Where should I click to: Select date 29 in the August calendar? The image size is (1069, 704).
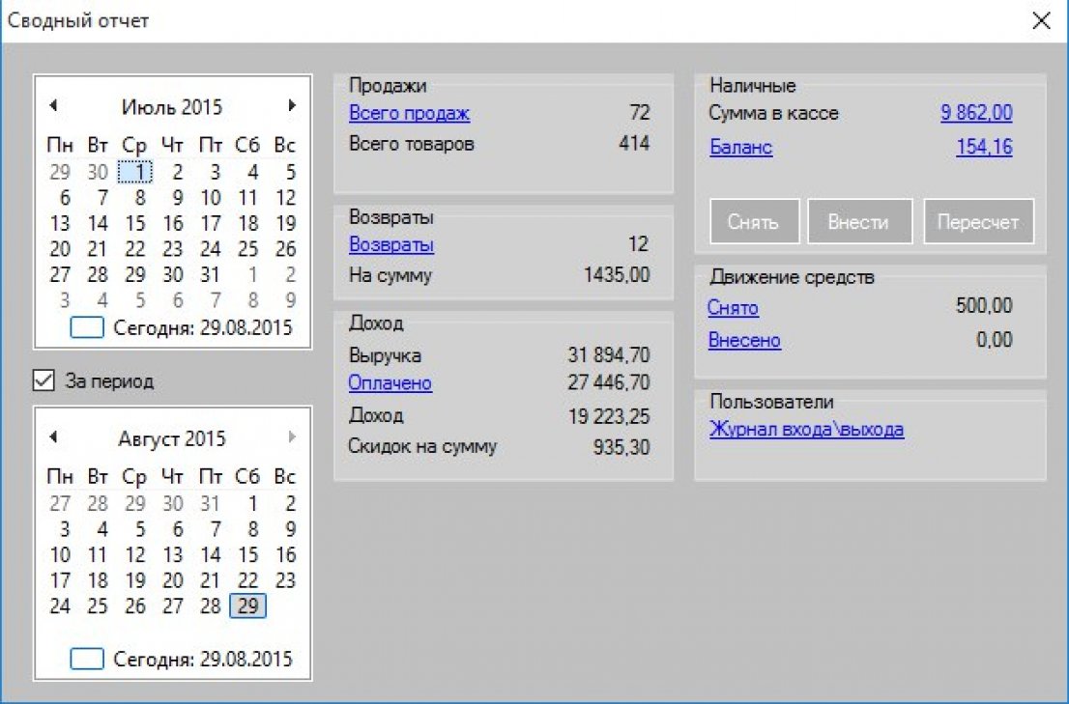tap(246, 608)
